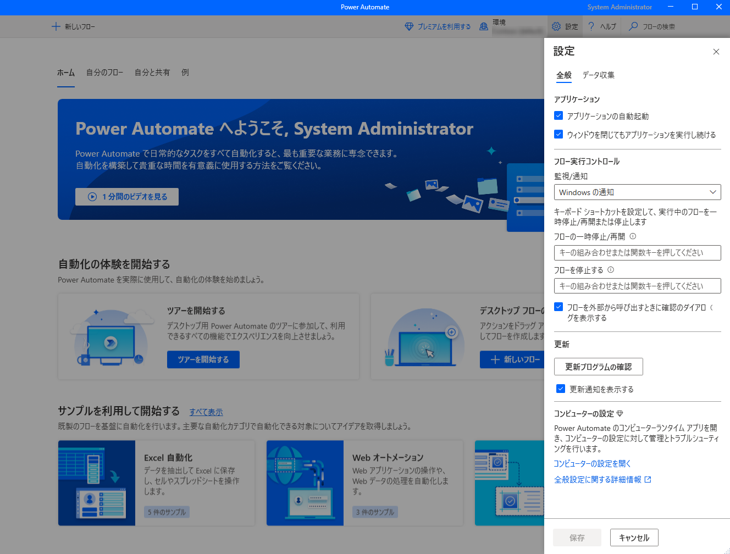Click the 3 件のサンプル badge

[x=375, y=512]
